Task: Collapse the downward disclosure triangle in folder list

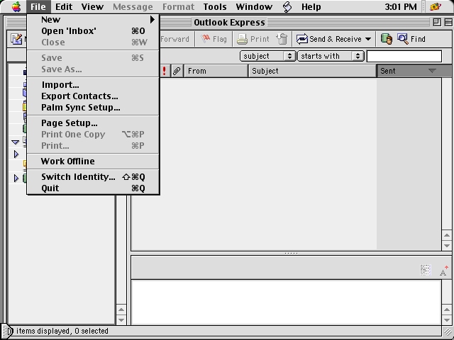Action: pos(16,142)
